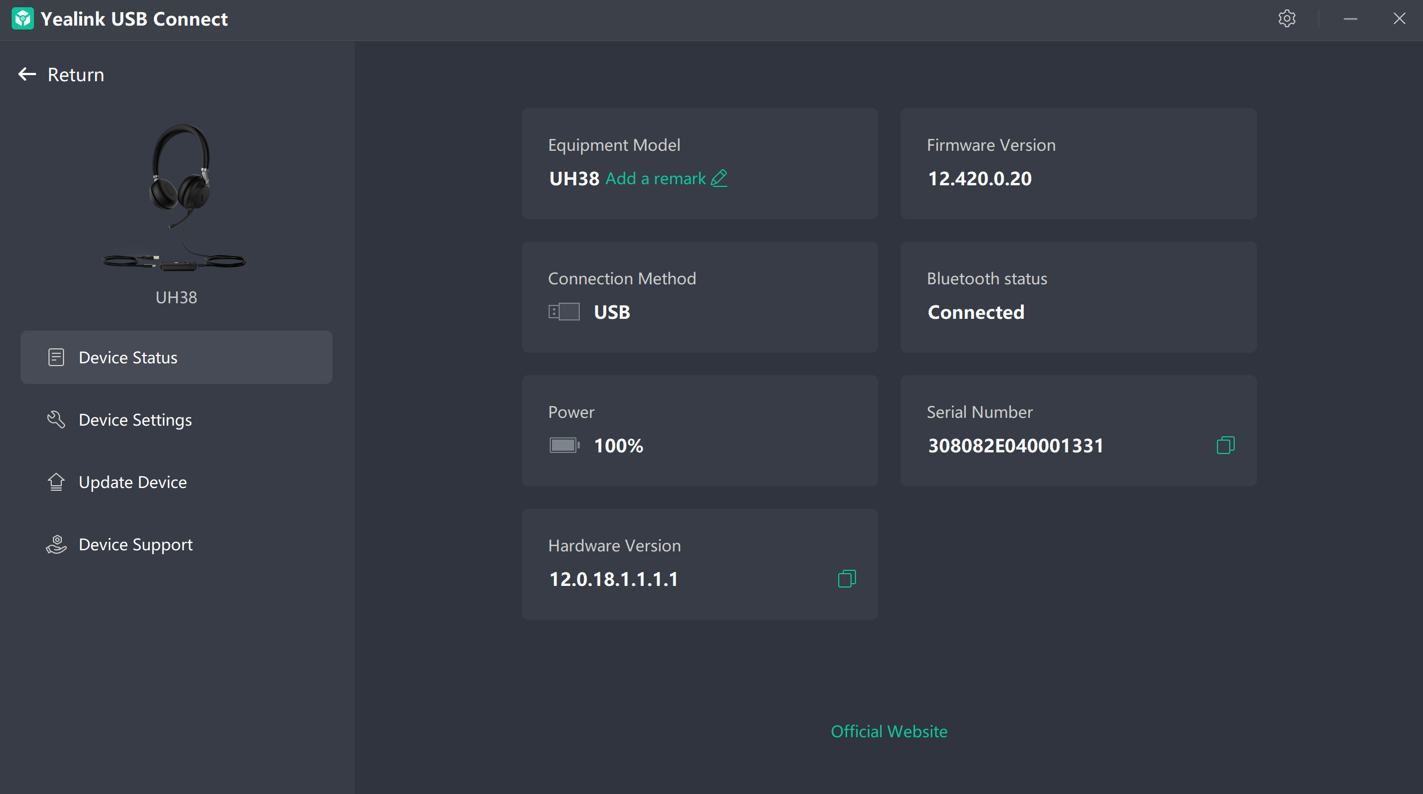The height and width of the screenshot is (794, 1423).
Task: Go to Update Device page
Action: (133, 482)
